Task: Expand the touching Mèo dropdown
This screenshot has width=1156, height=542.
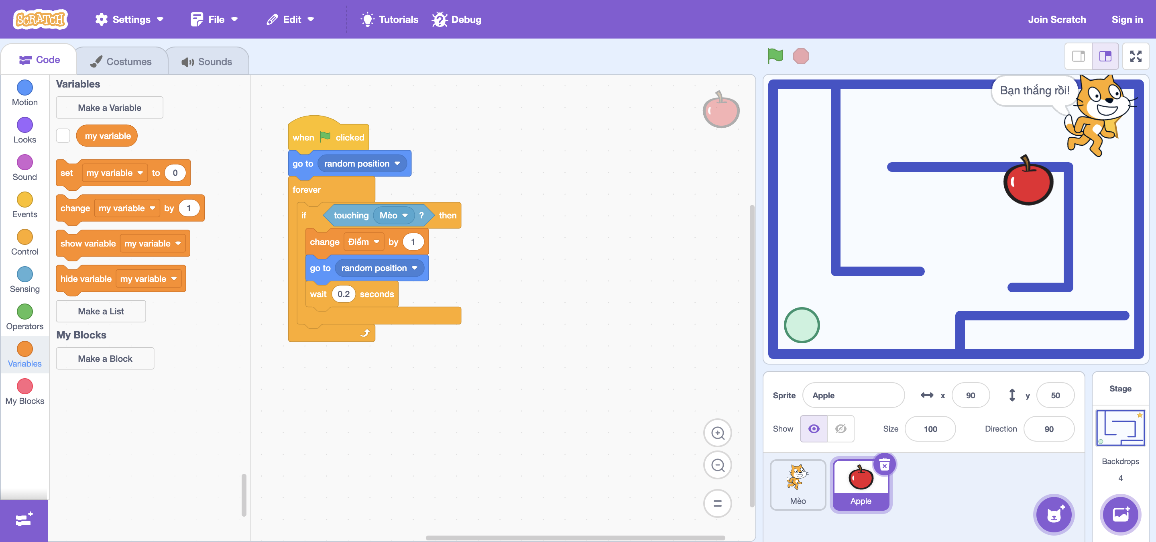Action: pos(405,215)
